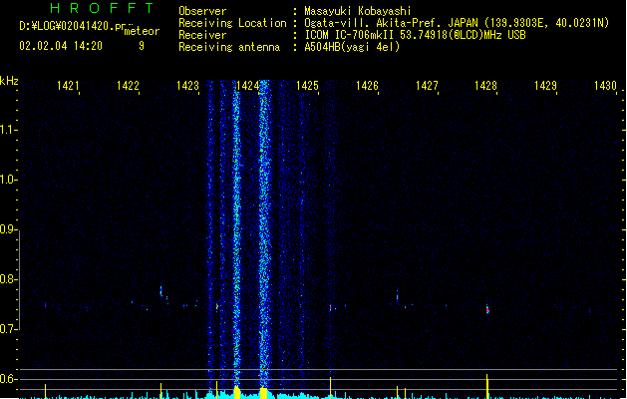Click the Receiving Location label
The height and width of the screenshot is (399, 627).
[232, 23]
